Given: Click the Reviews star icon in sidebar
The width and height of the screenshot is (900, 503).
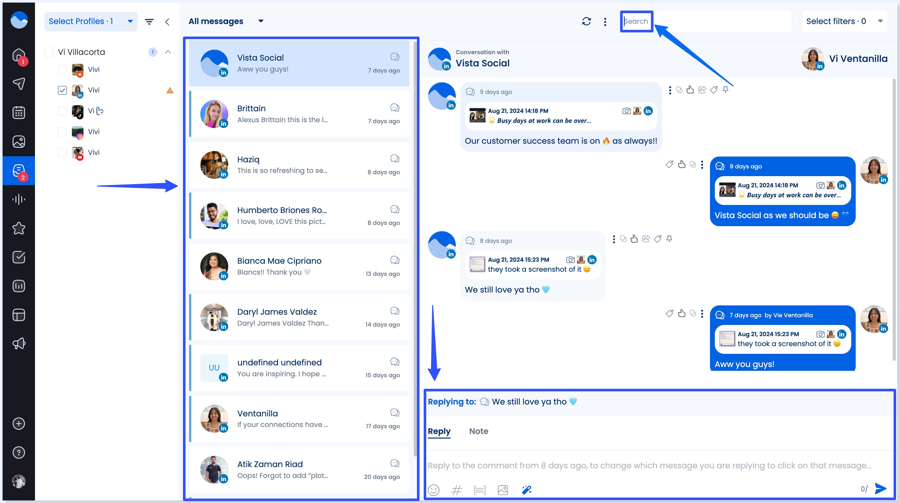Looking at the screenshot, I should [19, 228].
